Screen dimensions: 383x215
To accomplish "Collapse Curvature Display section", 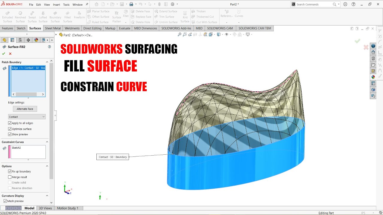I will click(47, 196).
